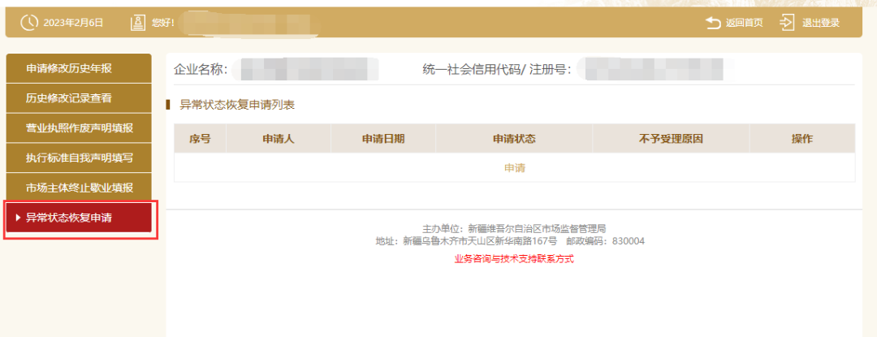Click the return arrow icon for 返回首页
Viewport: 877px width, 337px height.
[x=713, y=23]
